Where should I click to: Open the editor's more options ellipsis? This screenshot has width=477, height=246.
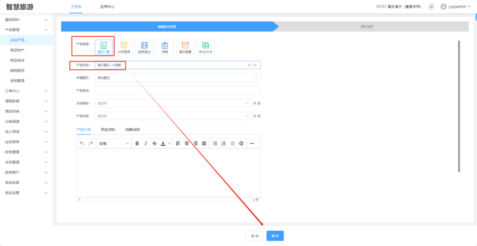pyautogui.click(x=251, y=143)
